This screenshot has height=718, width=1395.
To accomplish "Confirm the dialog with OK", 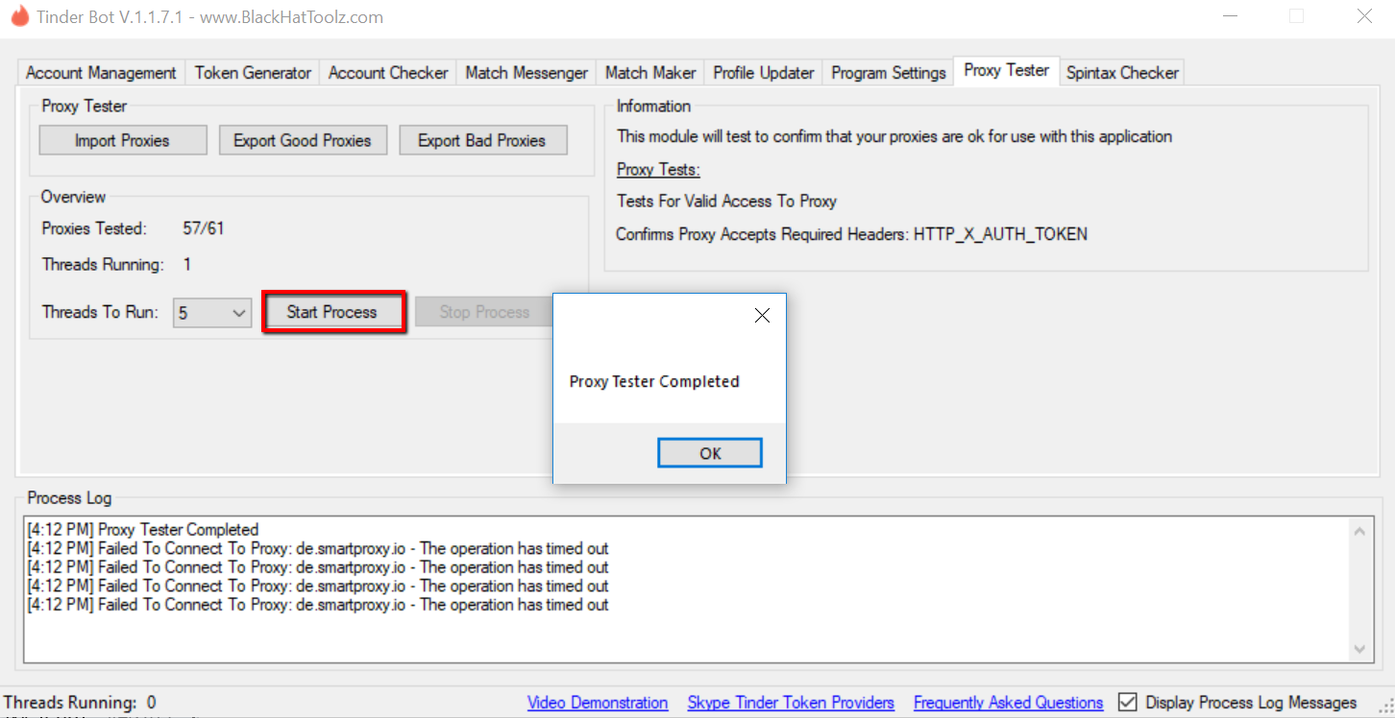I will tap(710, 453).
